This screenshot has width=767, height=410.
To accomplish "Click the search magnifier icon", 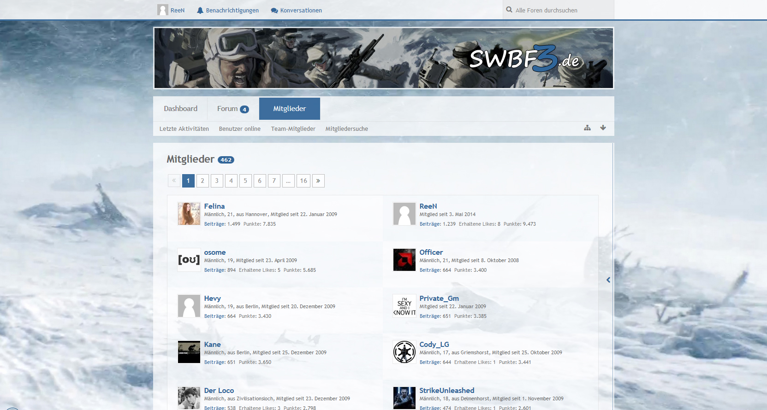I will click(509, 10).
